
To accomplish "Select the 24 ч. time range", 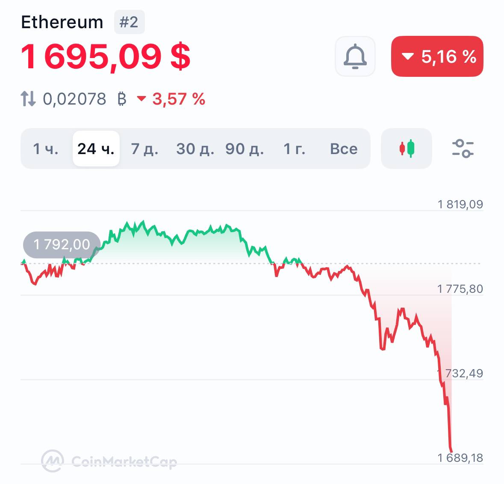I will point(96,149).
